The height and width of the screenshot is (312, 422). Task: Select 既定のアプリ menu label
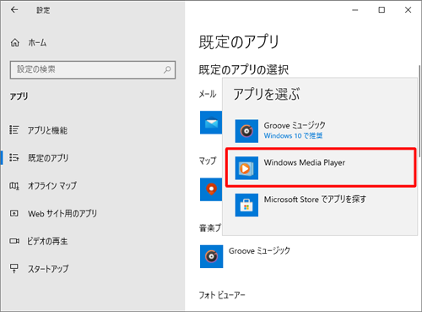48,158
